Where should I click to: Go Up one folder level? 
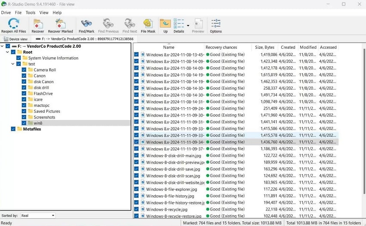click(165, 24)
